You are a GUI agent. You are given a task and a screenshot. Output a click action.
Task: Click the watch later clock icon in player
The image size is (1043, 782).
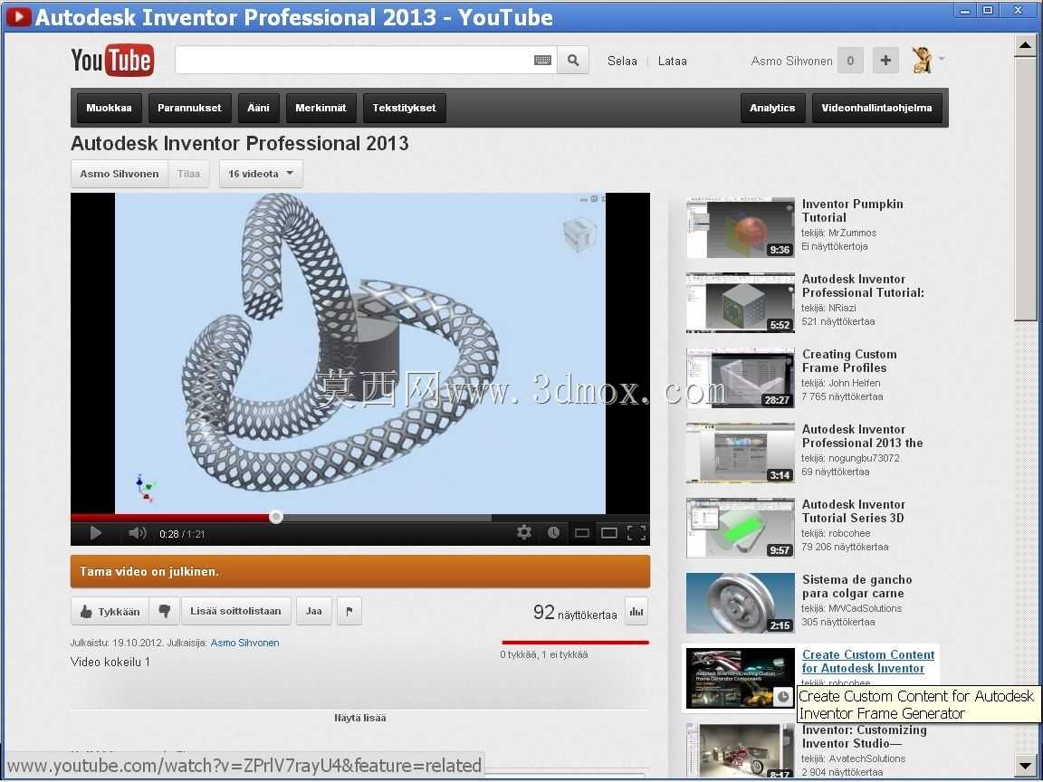tap(553, 532)
